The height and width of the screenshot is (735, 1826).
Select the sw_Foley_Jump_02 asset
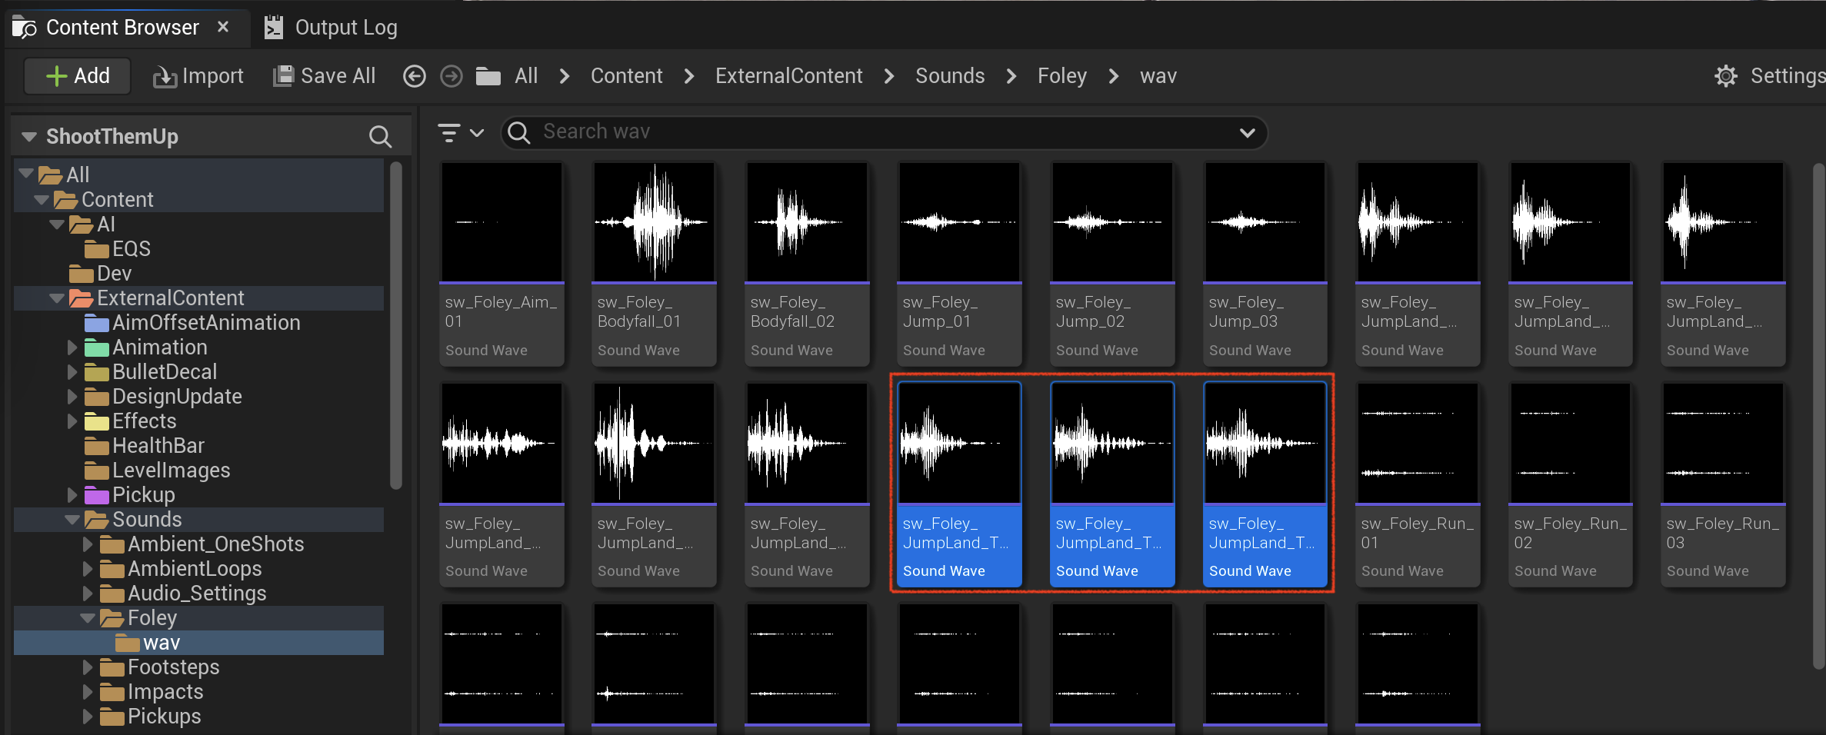(1112, 263)
